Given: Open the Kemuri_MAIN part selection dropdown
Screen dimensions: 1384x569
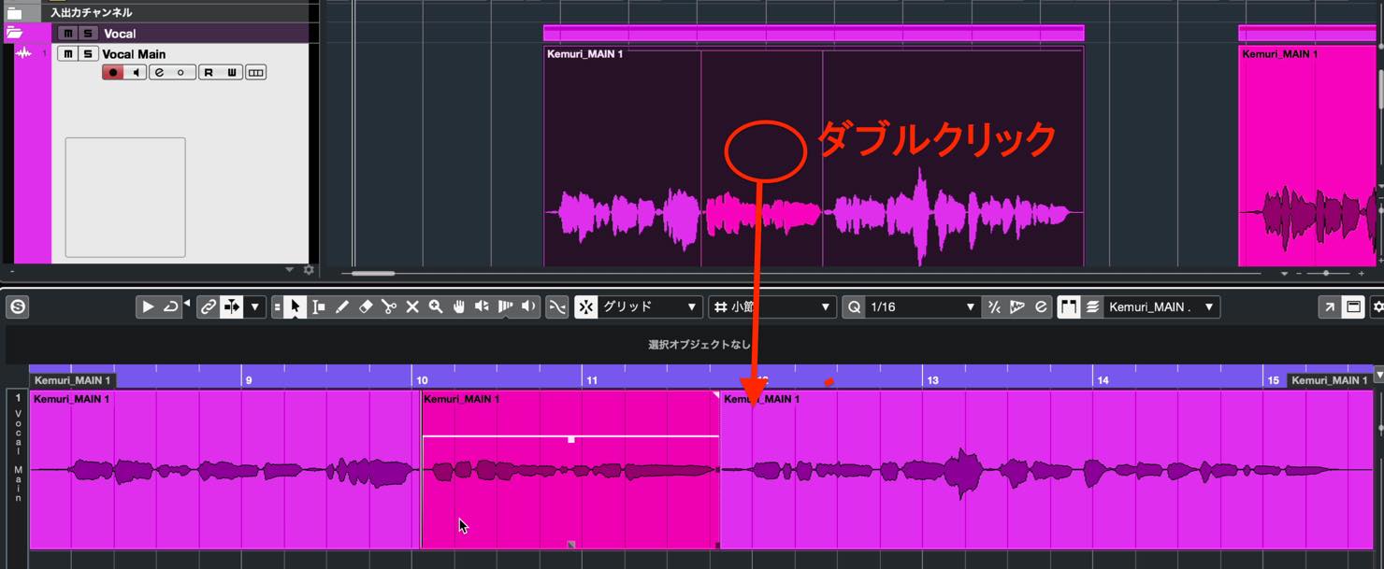Looking at the screenshot, I should (1161, 306).
